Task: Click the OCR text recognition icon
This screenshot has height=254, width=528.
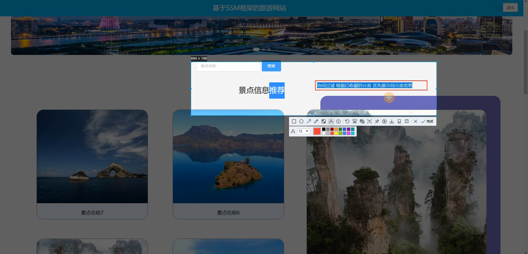Action: [x=369, y=121]
